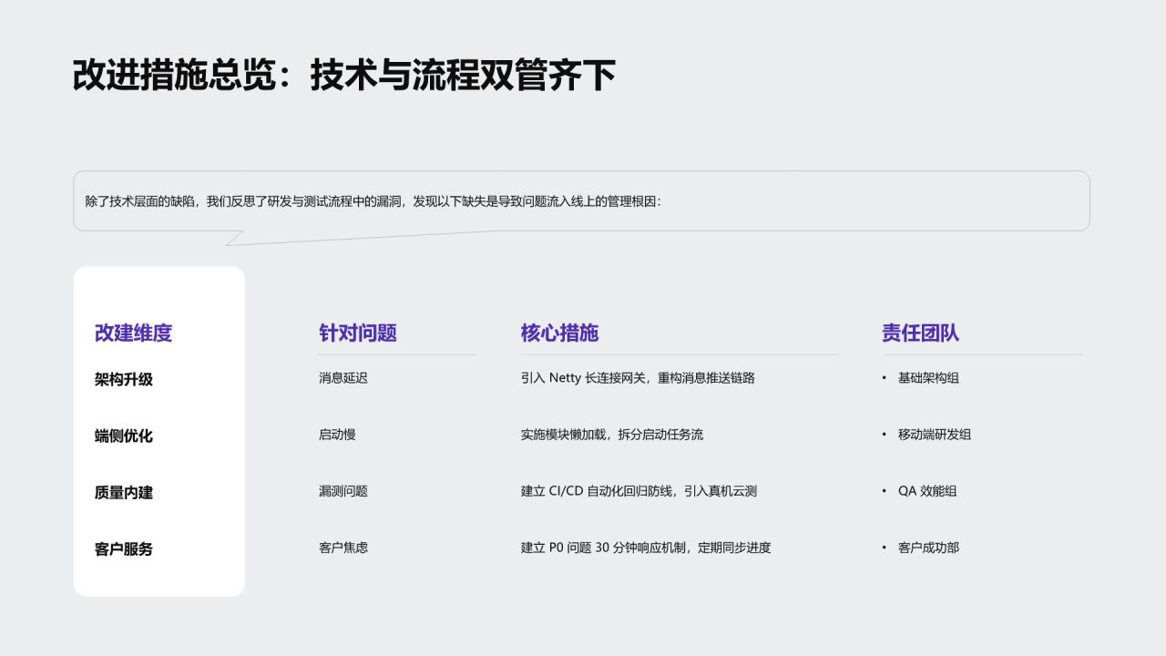This screenshot has width=1166, height=656.
Task: Select the slide title about 改进措施总览
Action: tap(344, 75)
